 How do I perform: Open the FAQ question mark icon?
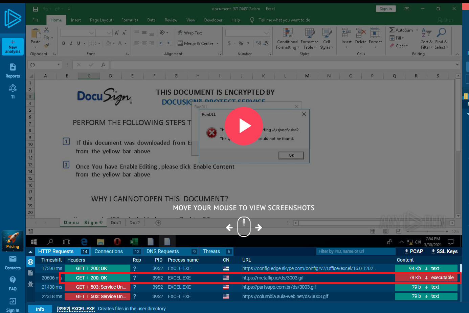coord(13,283)
